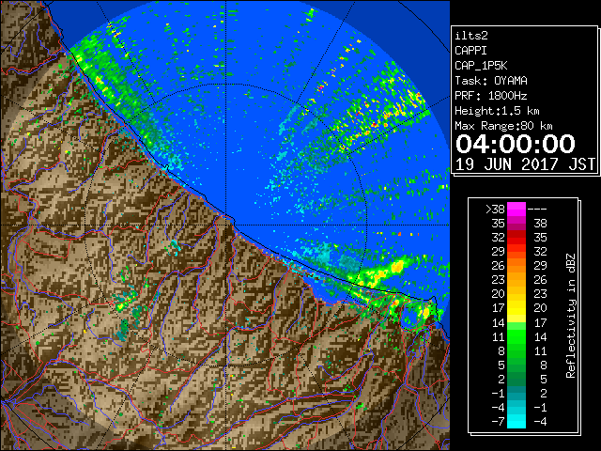The height and width of the screenshot is (451, 601).
Task: Click the 'PRF: 1800Hz' line
Action: [x=491, y=96]
